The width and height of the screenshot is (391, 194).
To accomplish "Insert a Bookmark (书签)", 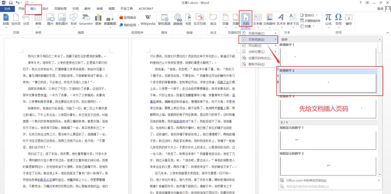I will (188, 20).
